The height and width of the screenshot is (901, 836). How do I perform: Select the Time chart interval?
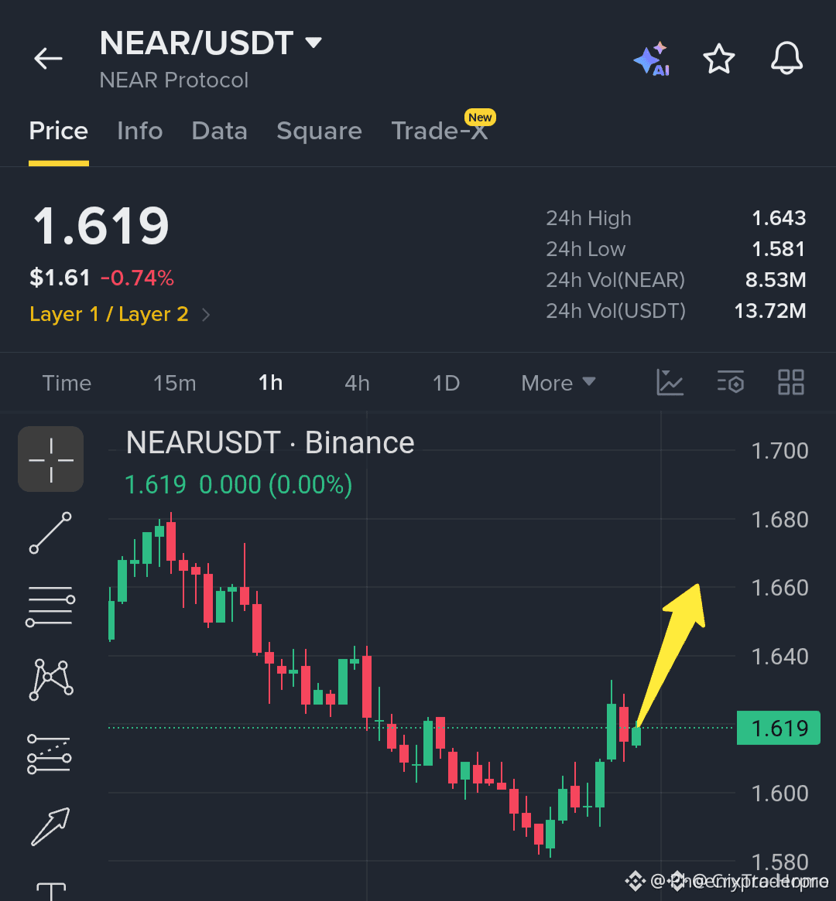(67, 384)
